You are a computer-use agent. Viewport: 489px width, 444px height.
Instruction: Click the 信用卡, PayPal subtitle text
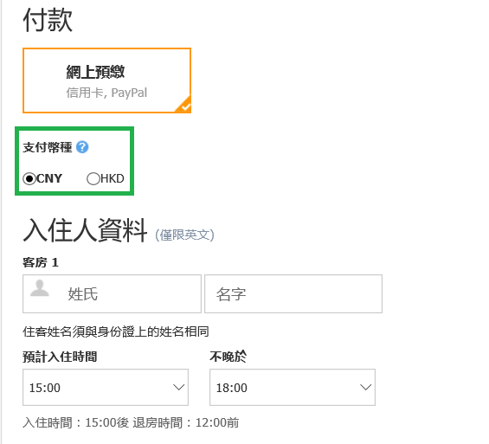[x=106, y=93]
